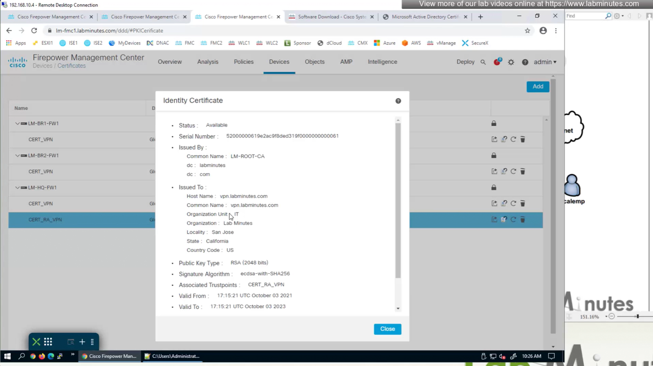Open the admin user dropdown
653x366 pixels.
(545, 62)
